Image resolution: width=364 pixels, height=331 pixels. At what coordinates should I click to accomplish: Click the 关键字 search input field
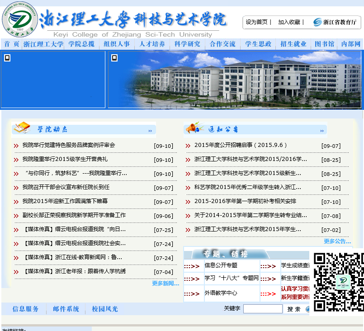(263, 309)
